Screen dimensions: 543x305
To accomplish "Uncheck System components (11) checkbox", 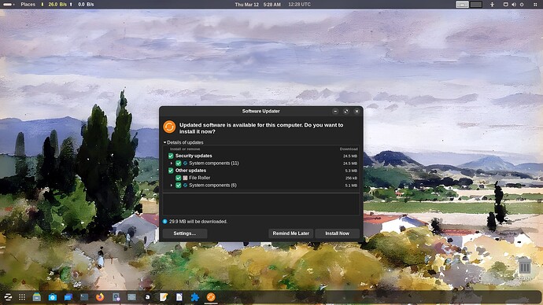I will click(x=179, y=164).
